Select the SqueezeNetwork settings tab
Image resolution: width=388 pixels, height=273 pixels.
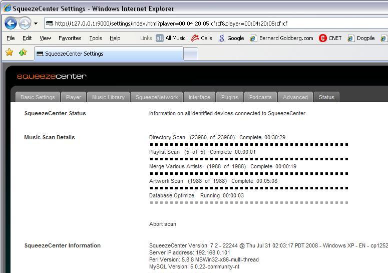(x=157, y=97)
